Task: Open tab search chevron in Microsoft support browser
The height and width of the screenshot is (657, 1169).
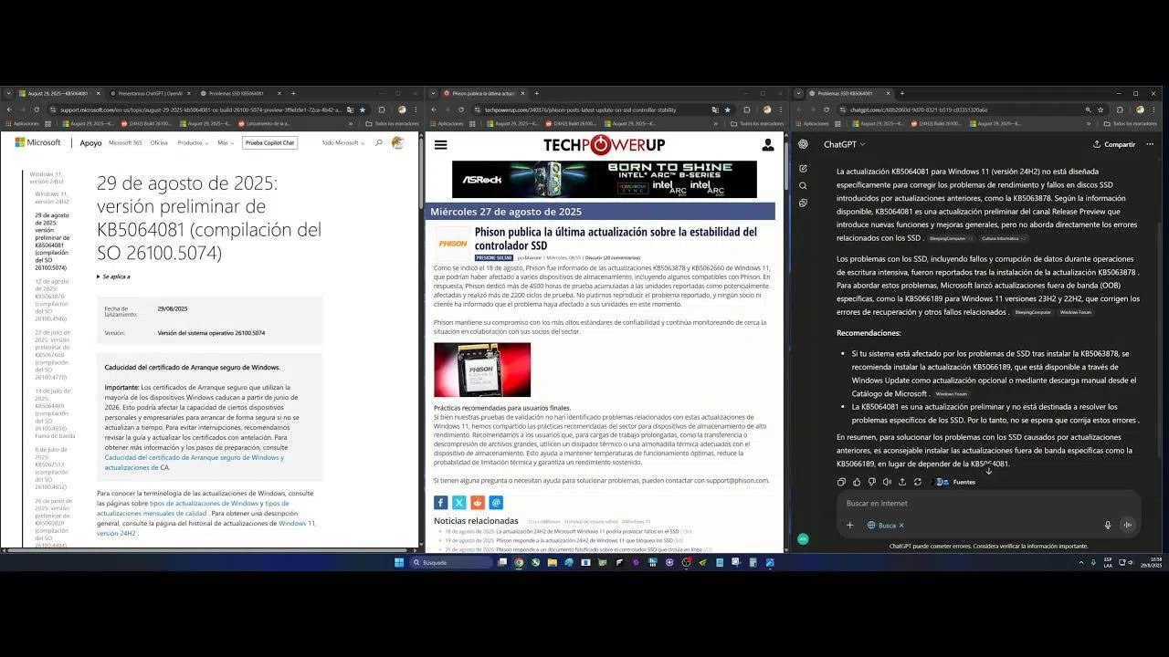Action: tap(8, 93)
